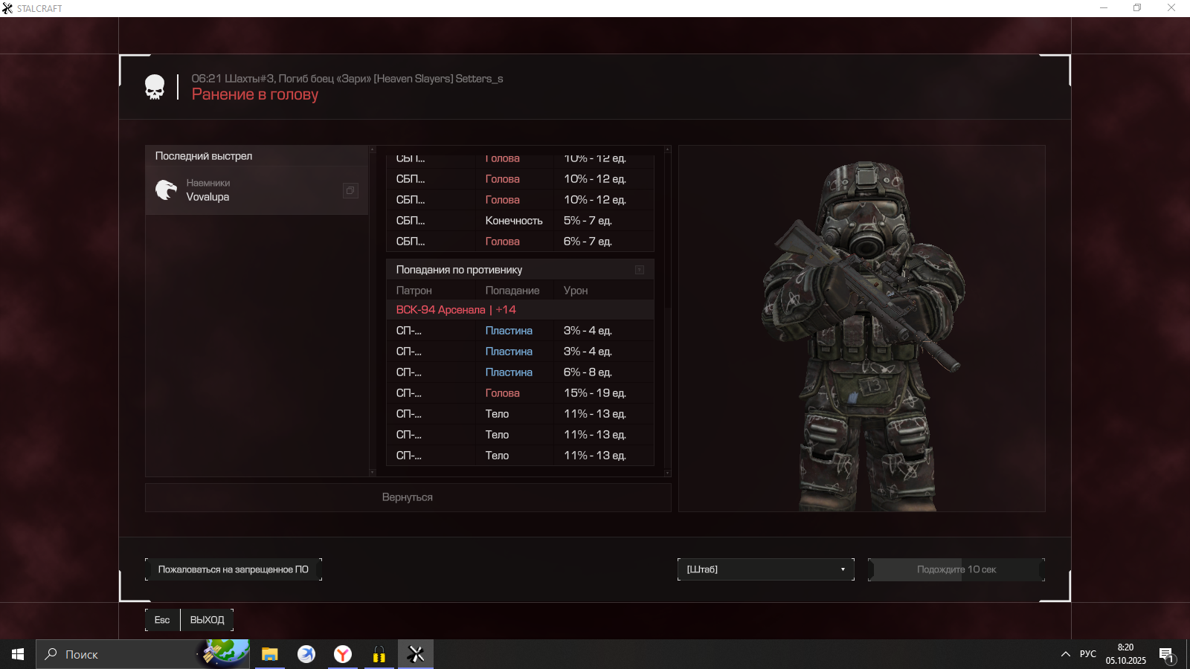1190x669 pixels.
Task: Click Пожаловаться на запрещенное ПО button
Action: (x=233, y=569)
